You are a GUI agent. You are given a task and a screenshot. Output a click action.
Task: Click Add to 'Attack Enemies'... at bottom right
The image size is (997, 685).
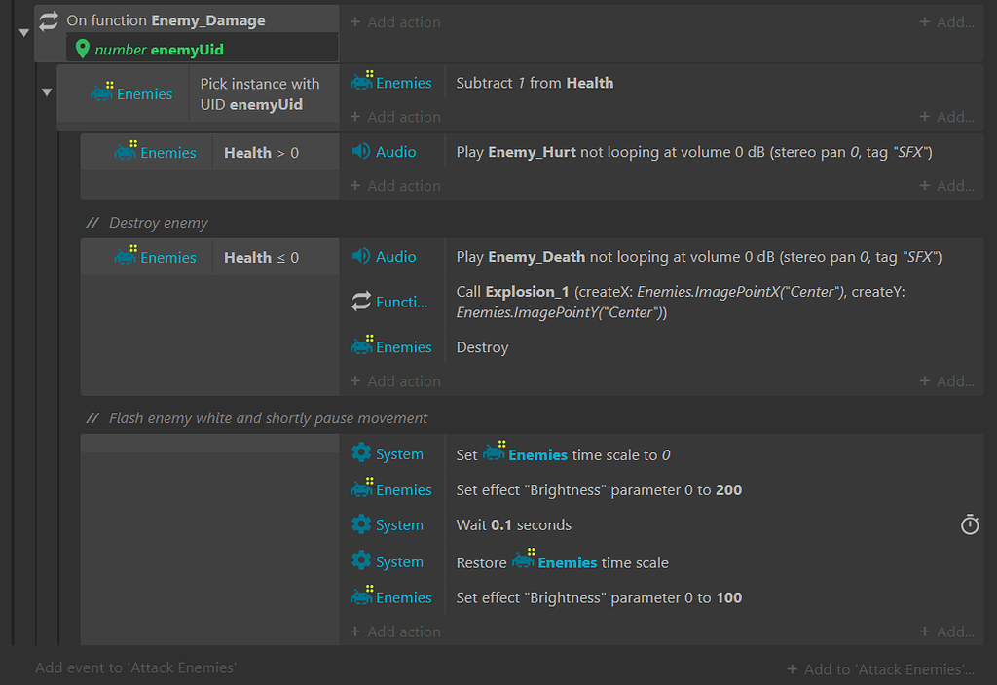tap(879, 668)
